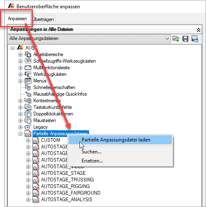
Task: Select Ersetzen... in the context menu
Action: coord(92,161)
